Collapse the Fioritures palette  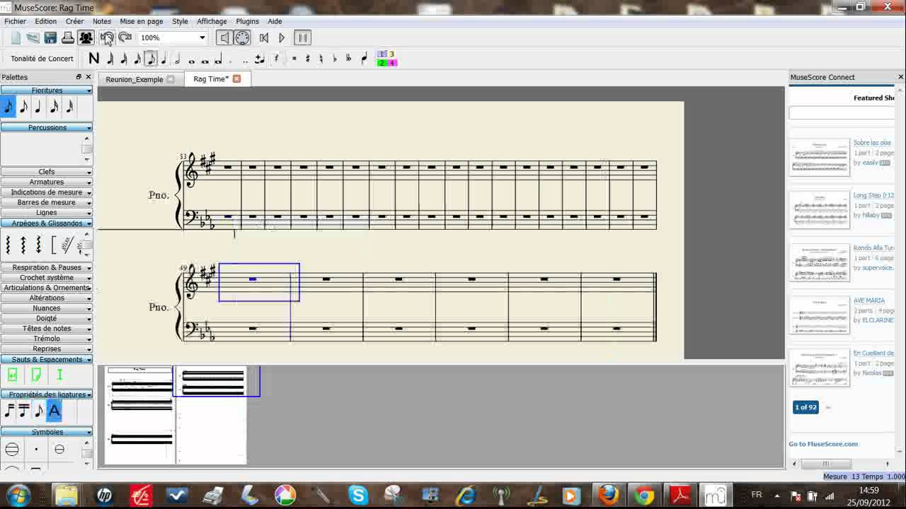47,90
